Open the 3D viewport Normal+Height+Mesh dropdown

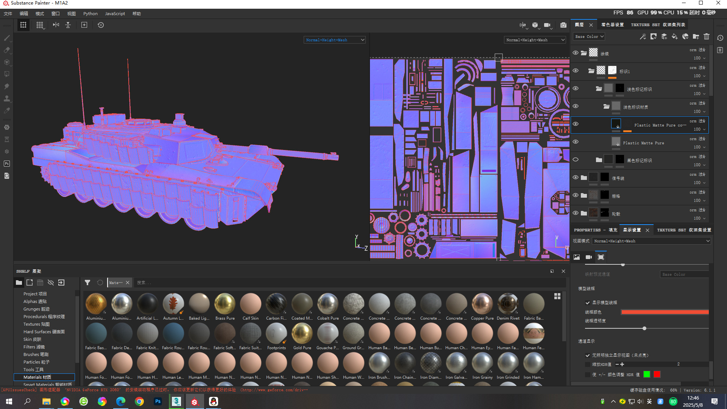(335, 40)
